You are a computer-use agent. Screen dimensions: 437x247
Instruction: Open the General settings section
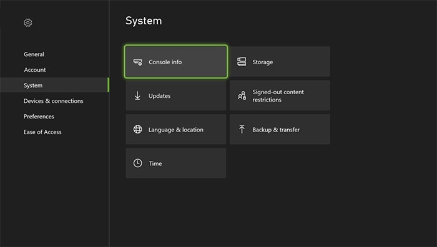pyautogui.click(x=34, y=54)
